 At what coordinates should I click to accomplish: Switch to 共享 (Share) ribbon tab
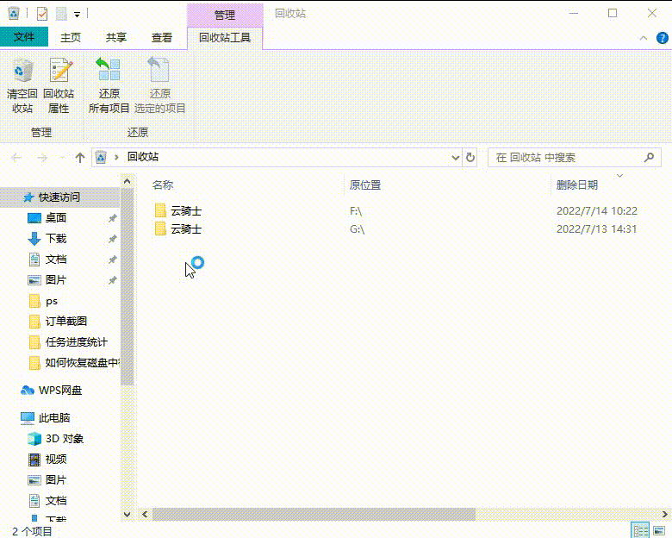[x=116, y=37]
